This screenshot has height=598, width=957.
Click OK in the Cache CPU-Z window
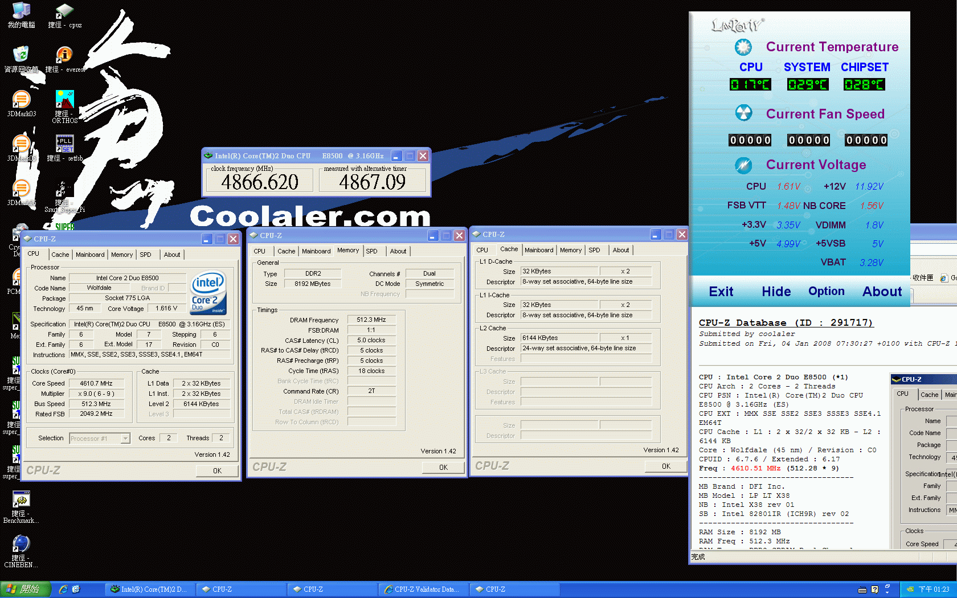(666, 466)
